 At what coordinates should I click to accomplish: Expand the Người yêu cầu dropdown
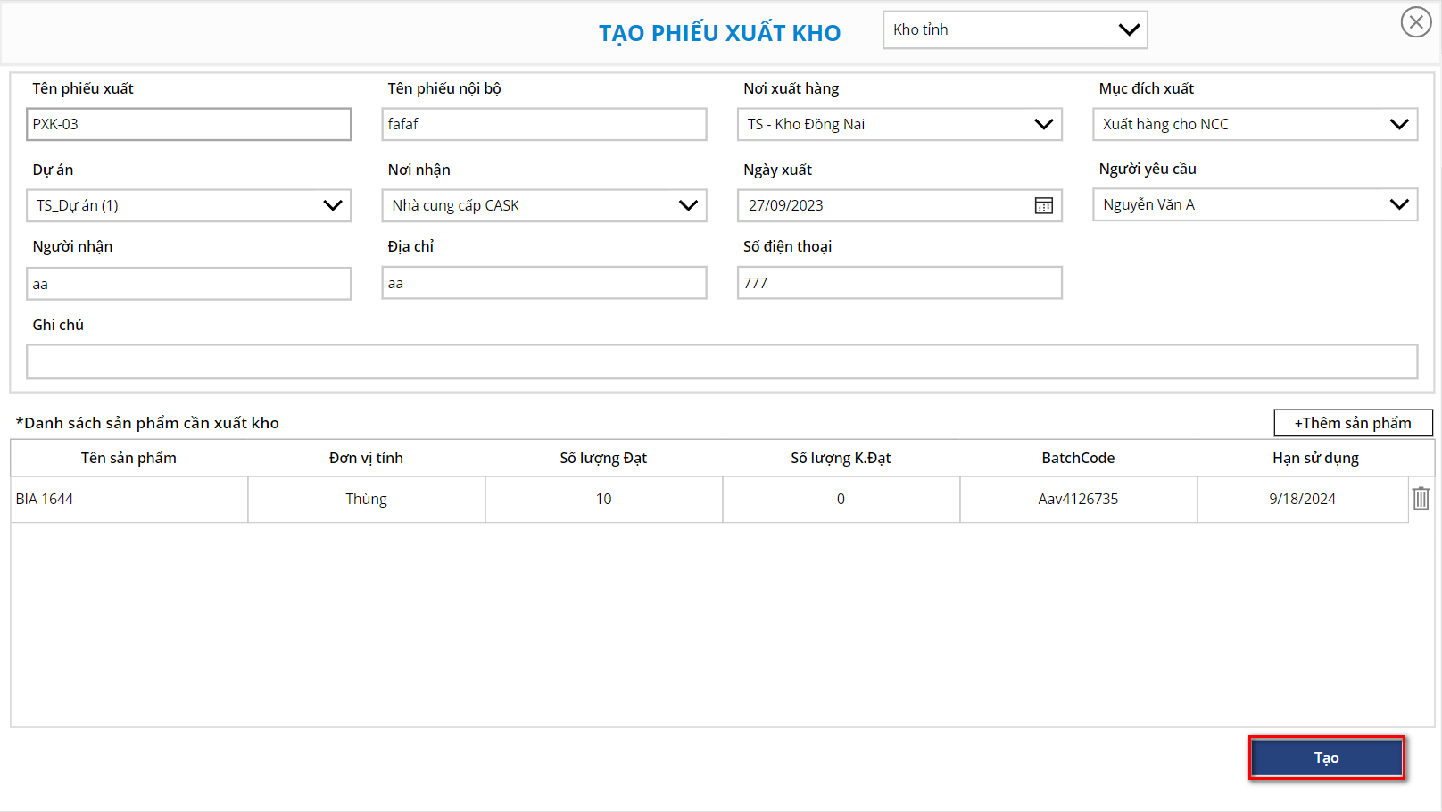coord(1255,205)
